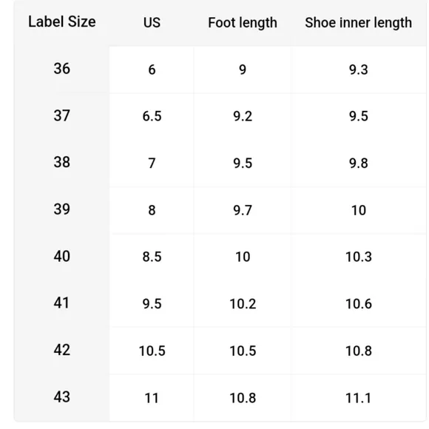Viewport: 429px width, 429px height.
Task: Click shoe inner length 10.6 cell
Action: pos(359,304)
